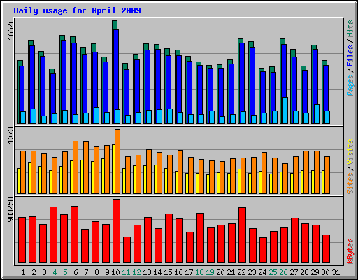Viewport: 358px width, 280px height.
Task: Click day label '7' on the x-axis
Action: point(86,272)
